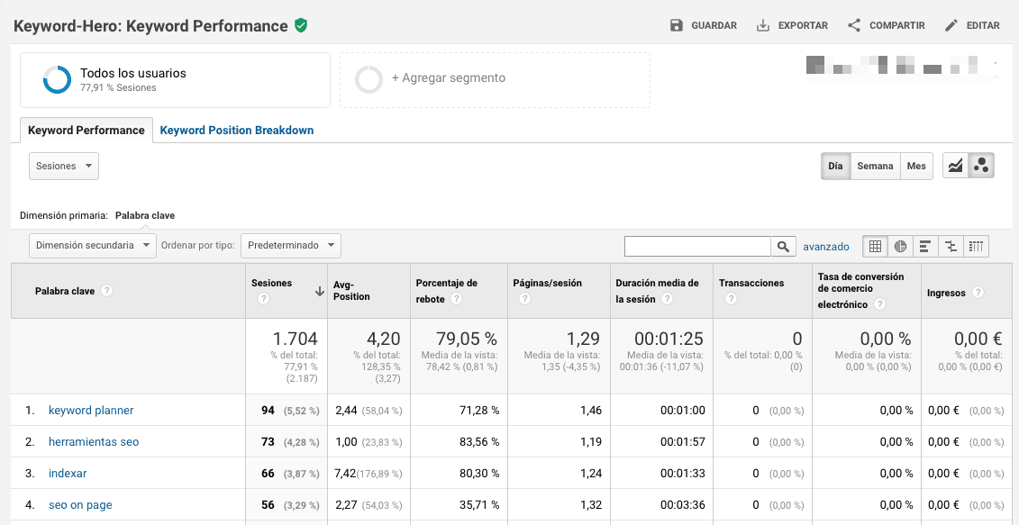This screenshot has width=1019, height=525.
Task: Open the avanzado filter link
Action: (826, 246)
